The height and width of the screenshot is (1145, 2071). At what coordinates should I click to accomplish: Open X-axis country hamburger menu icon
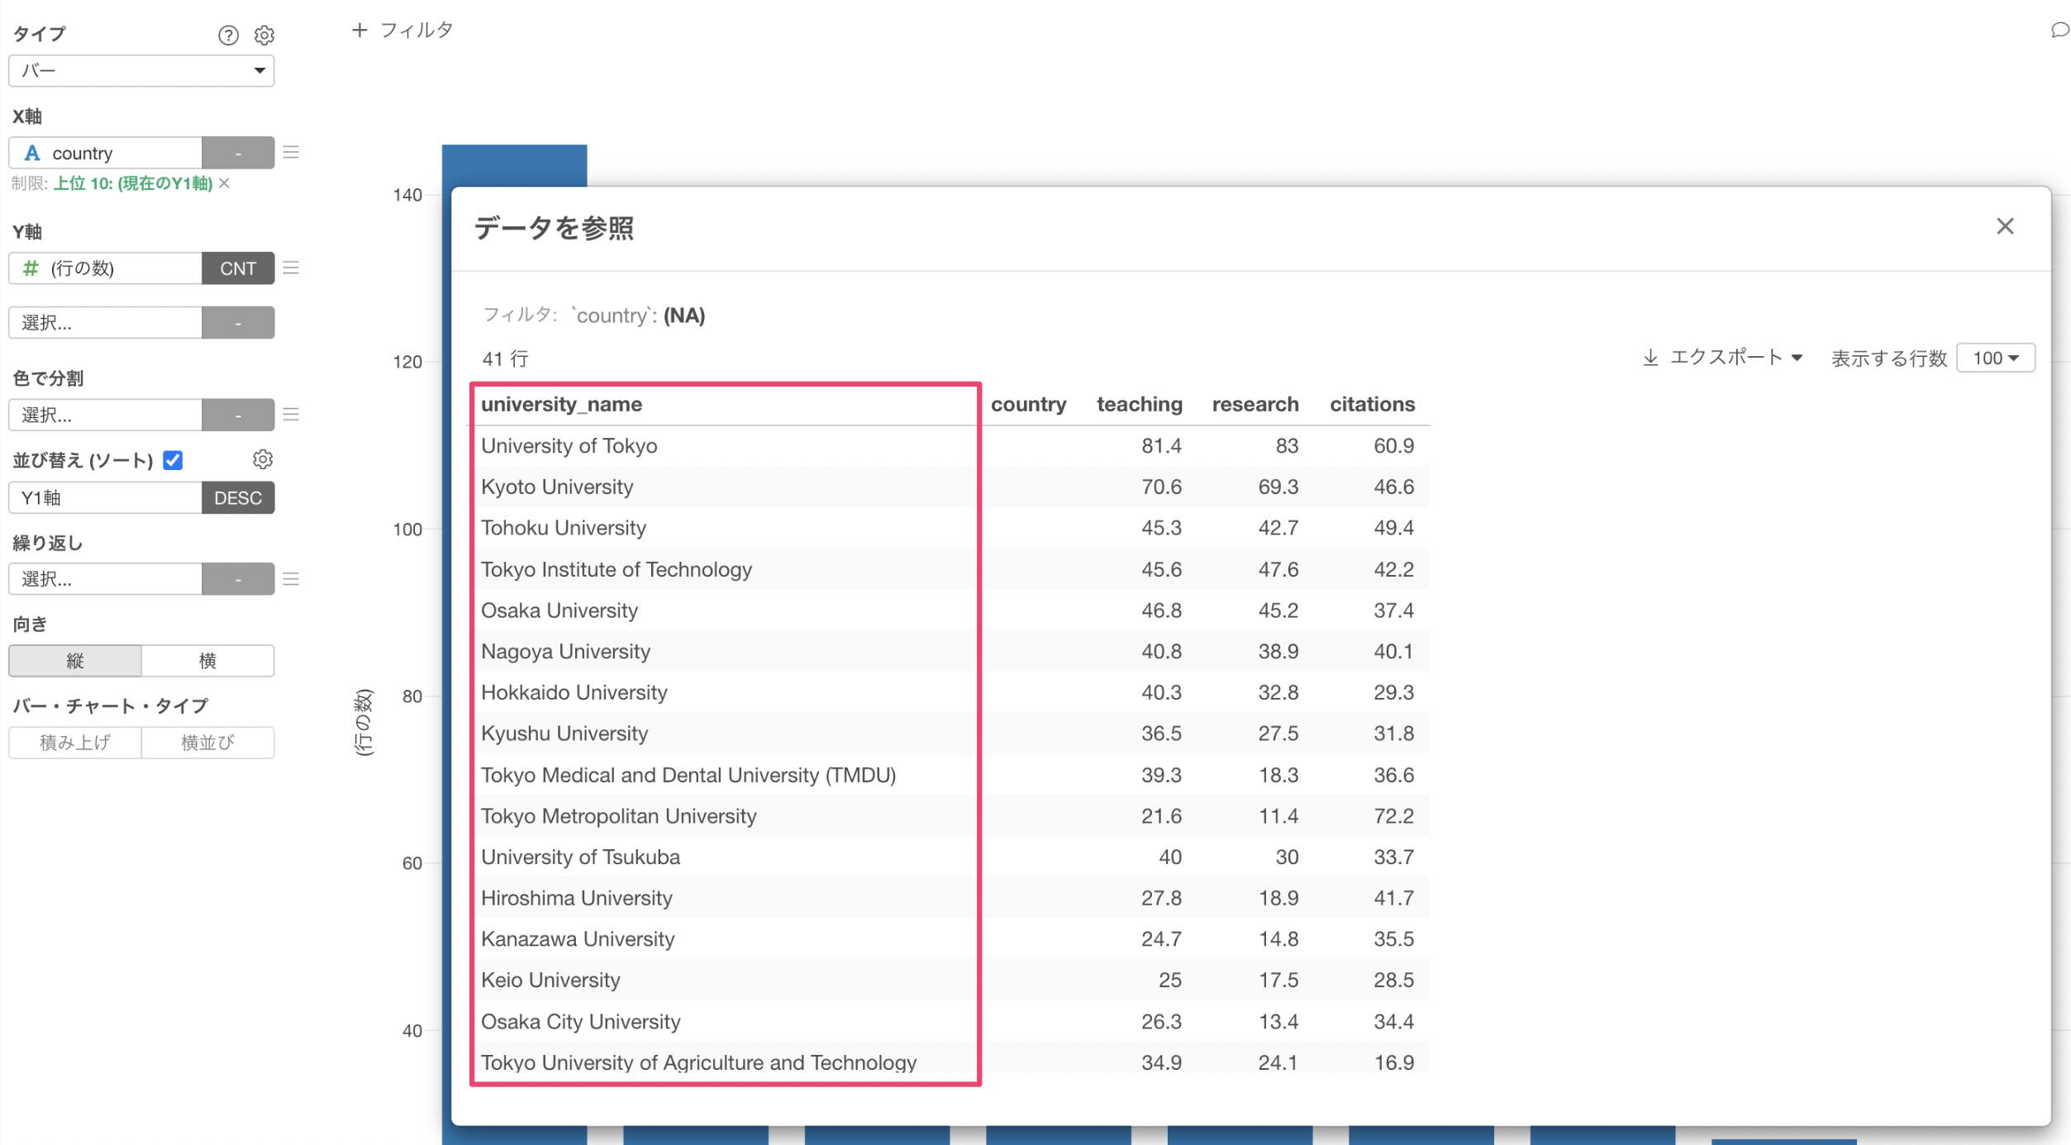(x=291, y=152)
